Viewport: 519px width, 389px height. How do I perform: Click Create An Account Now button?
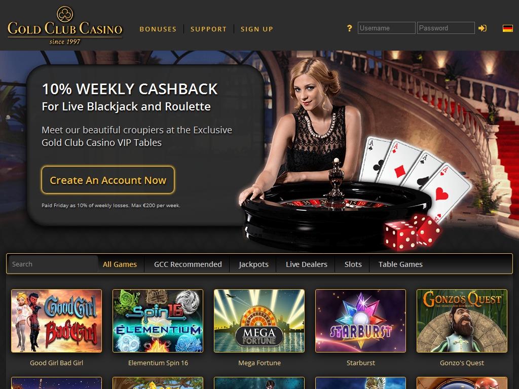coord(108,180)
